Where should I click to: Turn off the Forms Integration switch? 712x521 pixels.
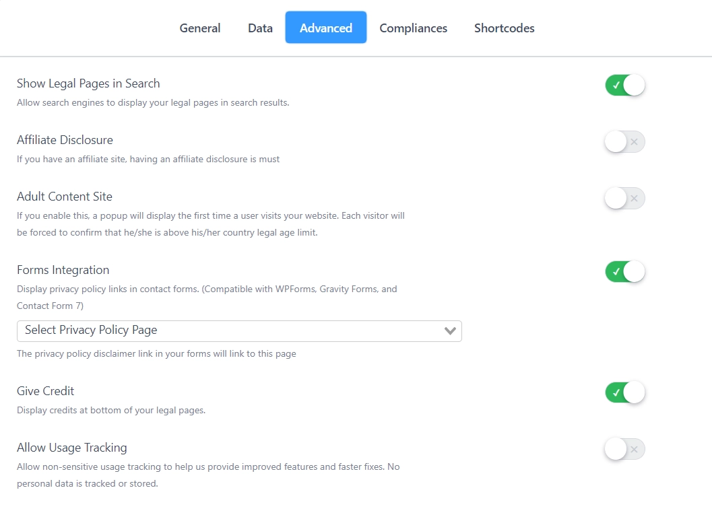(x=624, y=272)
